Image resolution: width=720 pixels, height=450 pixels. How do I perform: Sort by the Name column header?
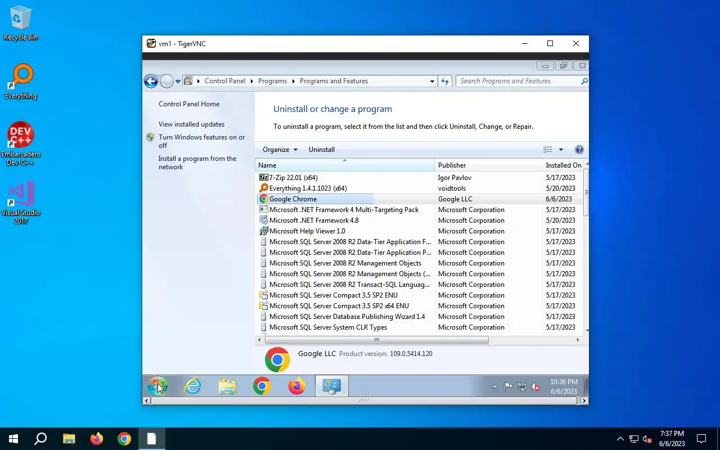pyautogui.click(x=345, y=165)
